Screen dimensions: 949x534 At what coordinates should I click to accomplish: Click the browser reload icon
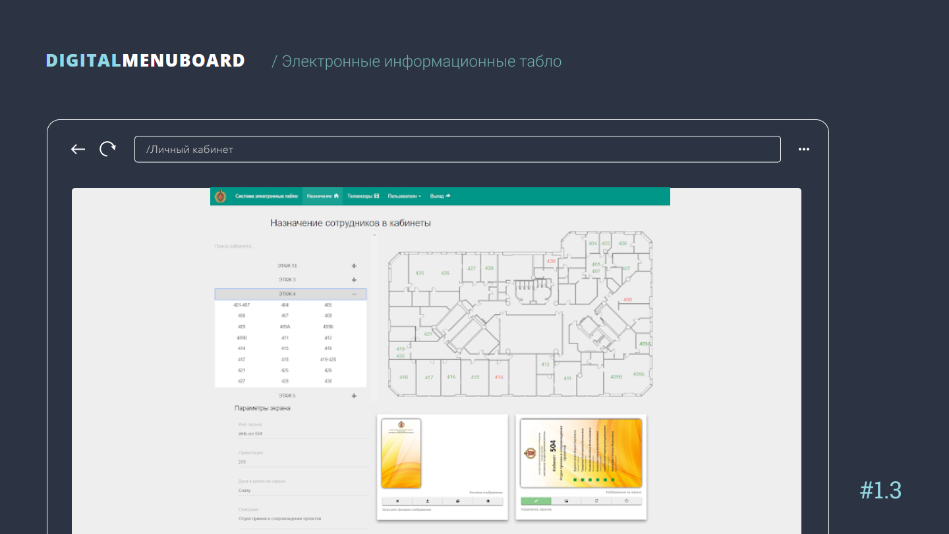107,149
